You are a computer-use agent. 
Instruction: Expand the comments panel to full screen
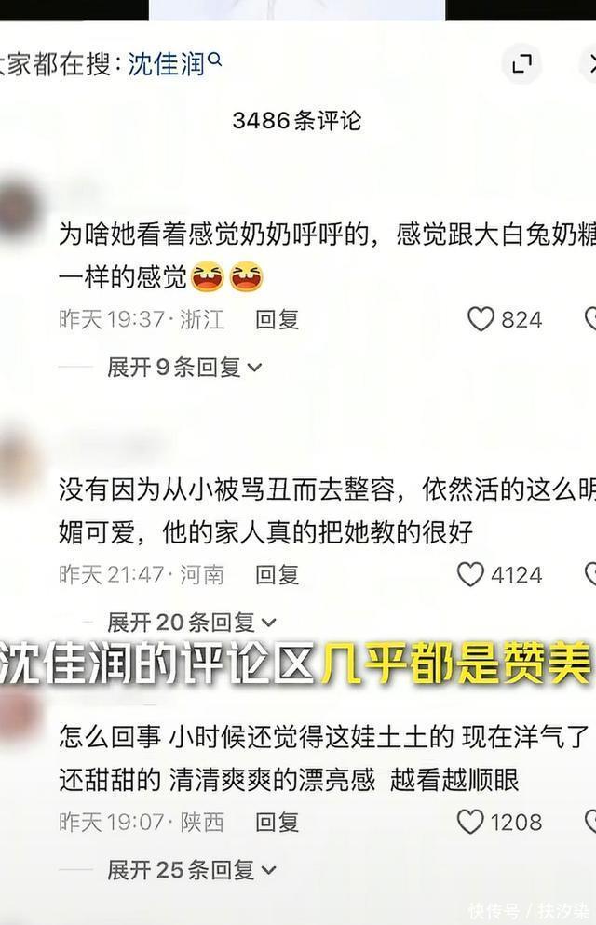click(x=521, y=63)
